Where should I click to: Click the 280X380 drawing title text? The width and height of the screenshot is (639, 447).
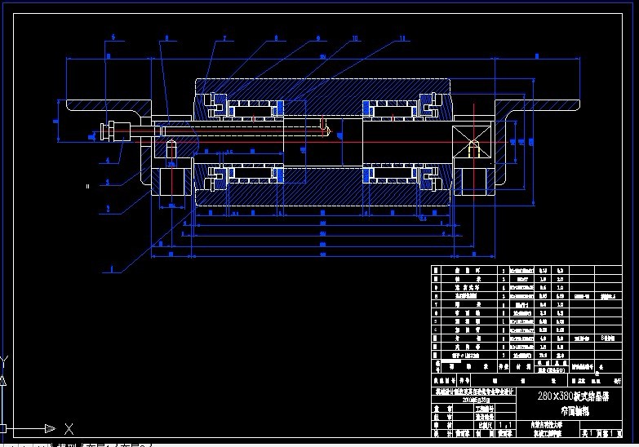[x=574, y=396]
